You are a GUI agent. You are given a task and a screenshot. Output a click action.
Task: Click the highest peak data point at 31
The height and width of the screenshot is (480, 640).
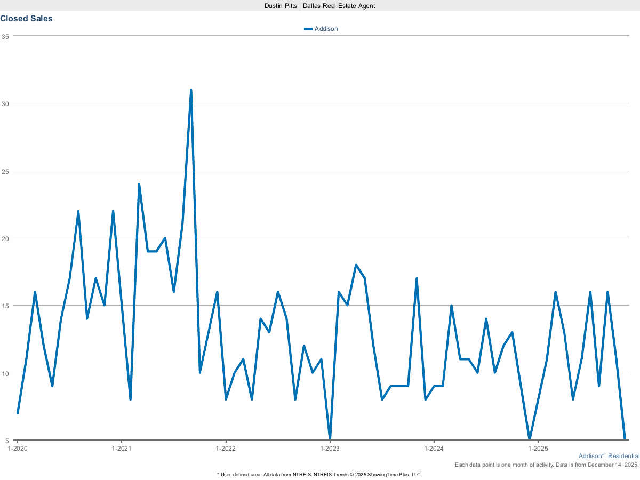point(191,90)
